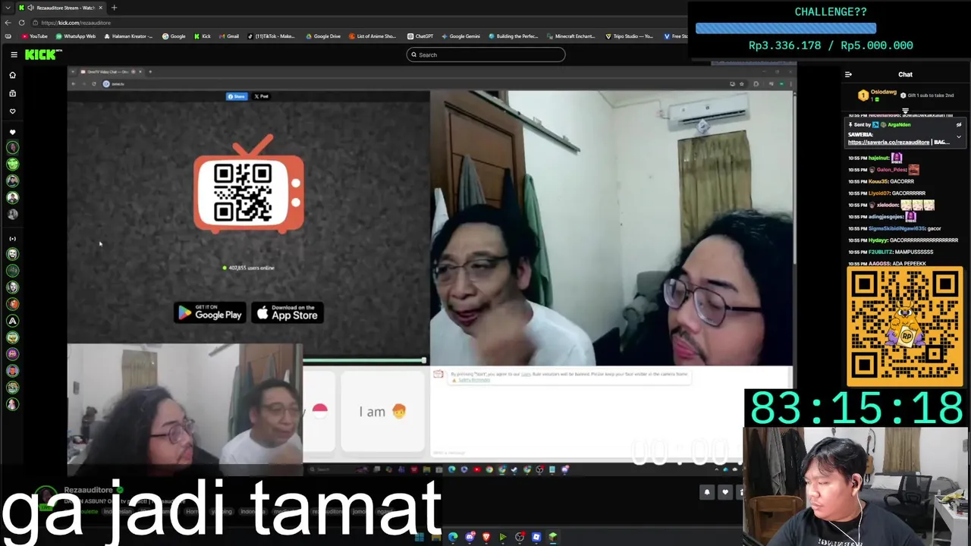Go to Kick home via house icon
This screenshot has width=971, height=546.
pyautogui.click(x=12, y=75)
